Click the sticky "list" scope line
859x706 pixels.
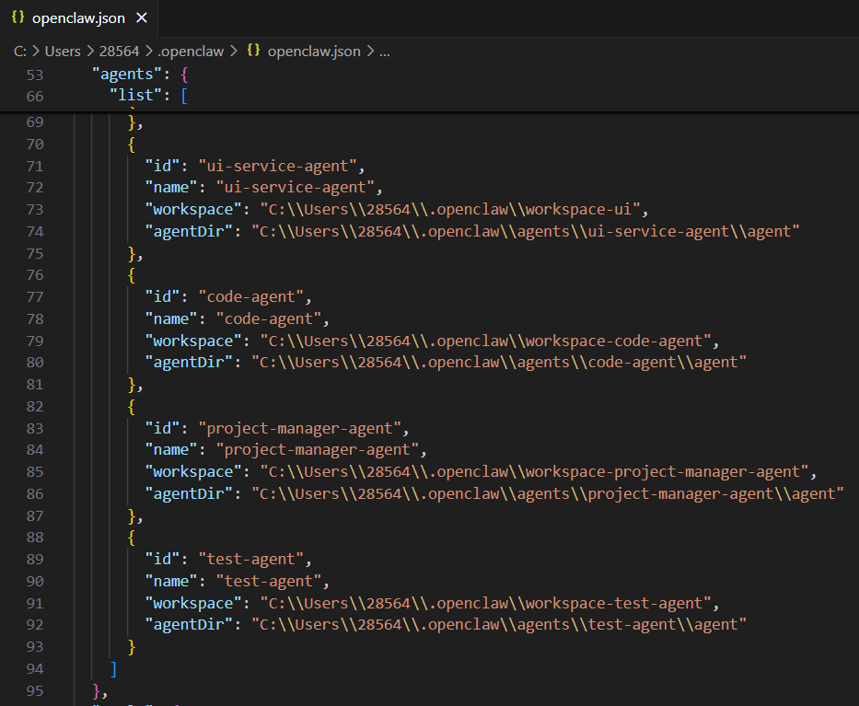click(x=429, y=96)
